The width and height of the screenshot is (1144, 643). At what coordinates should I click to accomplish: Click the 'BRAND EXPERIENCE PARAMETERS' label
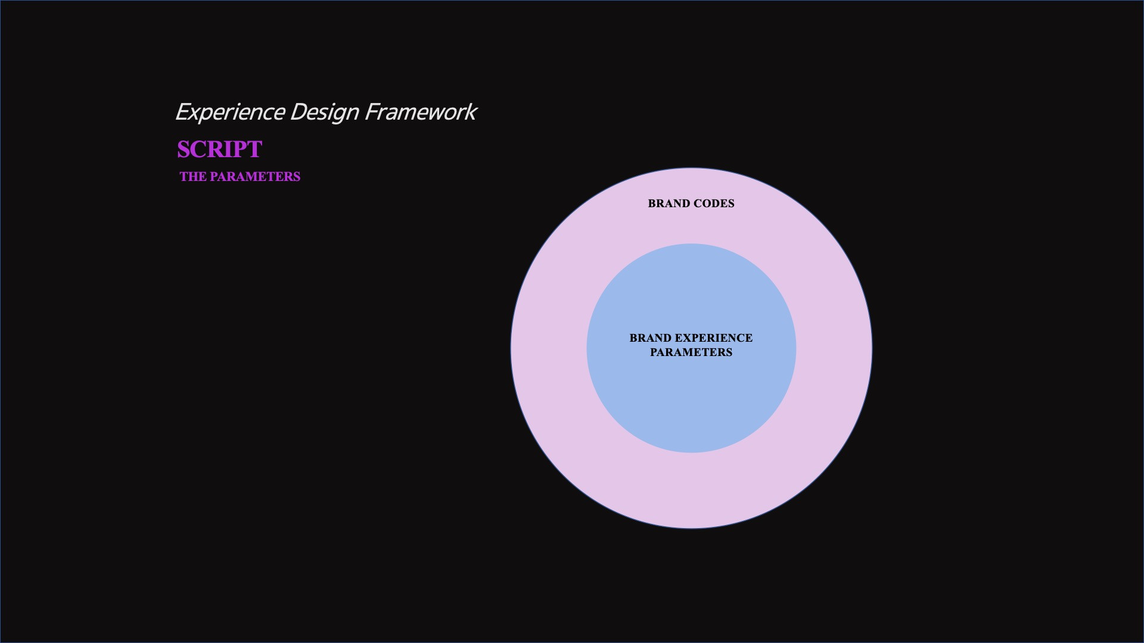click(691, 345)
